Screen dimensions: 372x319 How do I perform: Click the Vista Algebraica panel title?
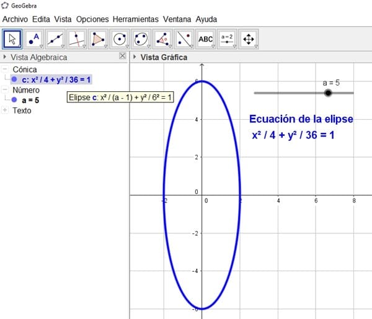tap(38, 57)
